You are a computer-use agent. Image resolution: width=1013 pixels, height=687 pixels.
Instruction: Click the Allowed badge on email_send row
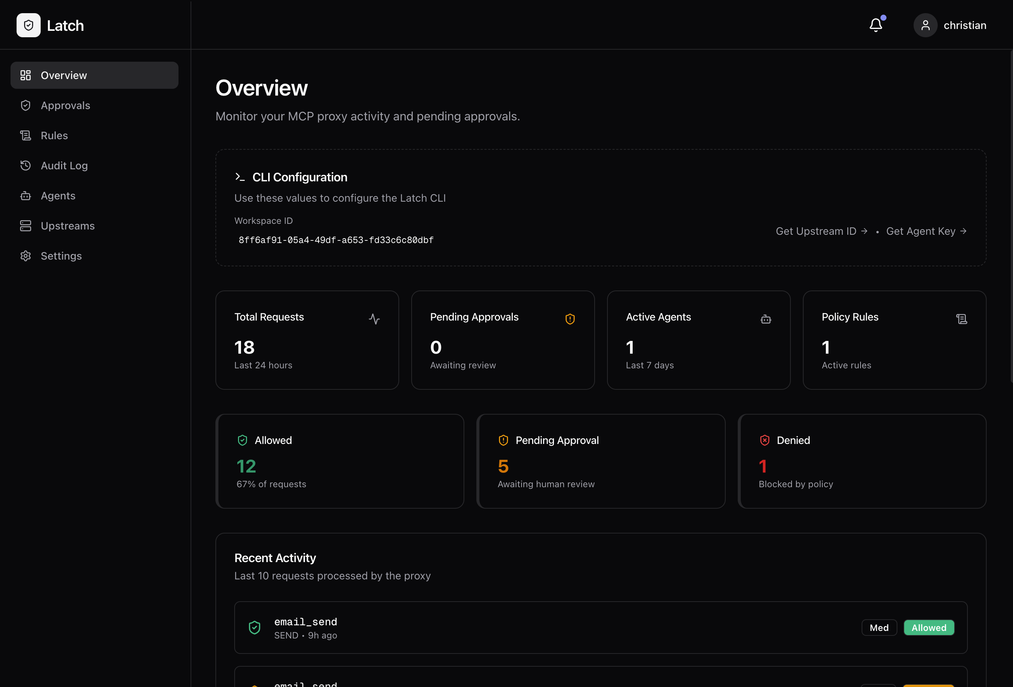[929, 627]
